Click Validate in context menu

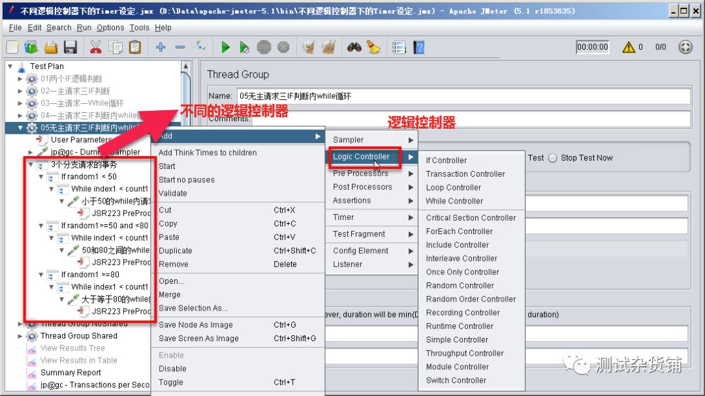click(x=238, y=193)
